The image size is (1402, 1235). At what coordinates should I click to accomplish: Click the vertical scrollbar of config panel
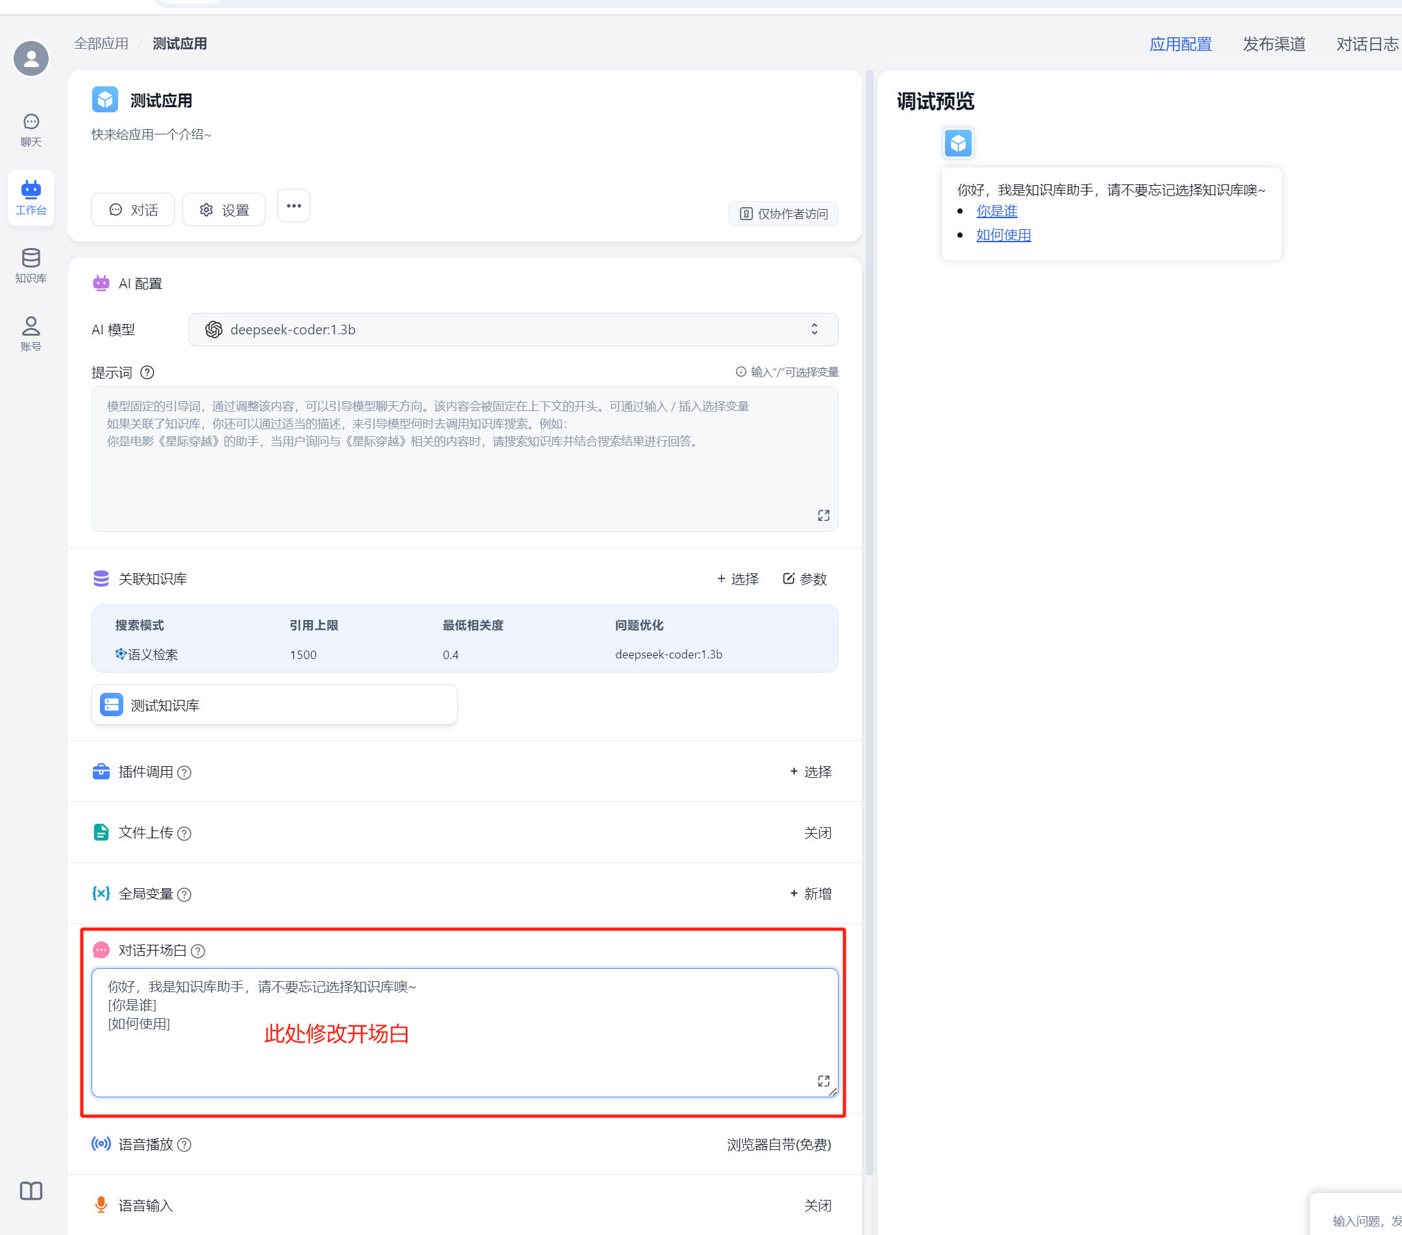[869, 617]
